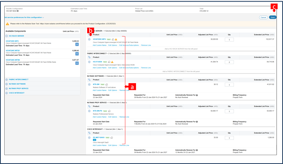Click the comment icon next to NTX-SW

(x=107, y=84)
